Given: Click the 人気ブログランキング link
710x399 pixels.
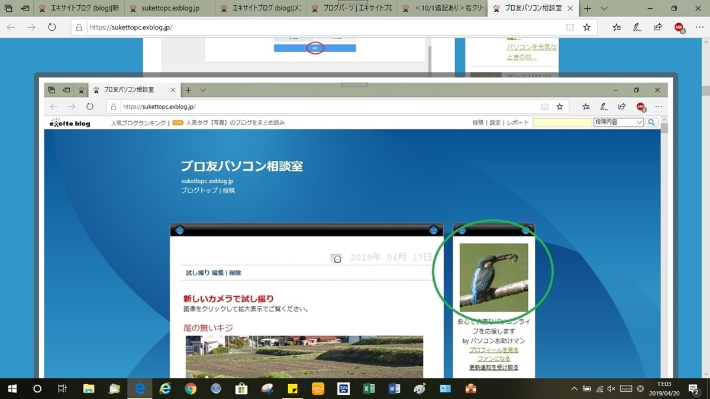Looking at the screenshot, I should (138, 123).
